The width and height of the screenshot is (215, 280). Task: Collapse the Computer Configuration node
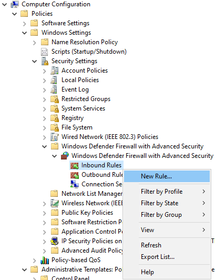coord(4,4)
